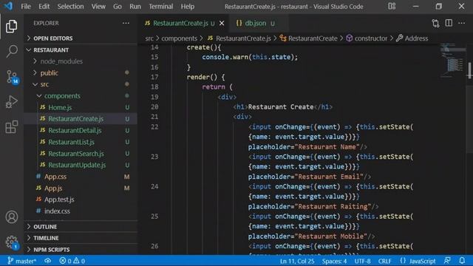Screen dimensions: 473x266
Task: Select RestaurantCreate.js in the file tree
Action: point(81,119)
